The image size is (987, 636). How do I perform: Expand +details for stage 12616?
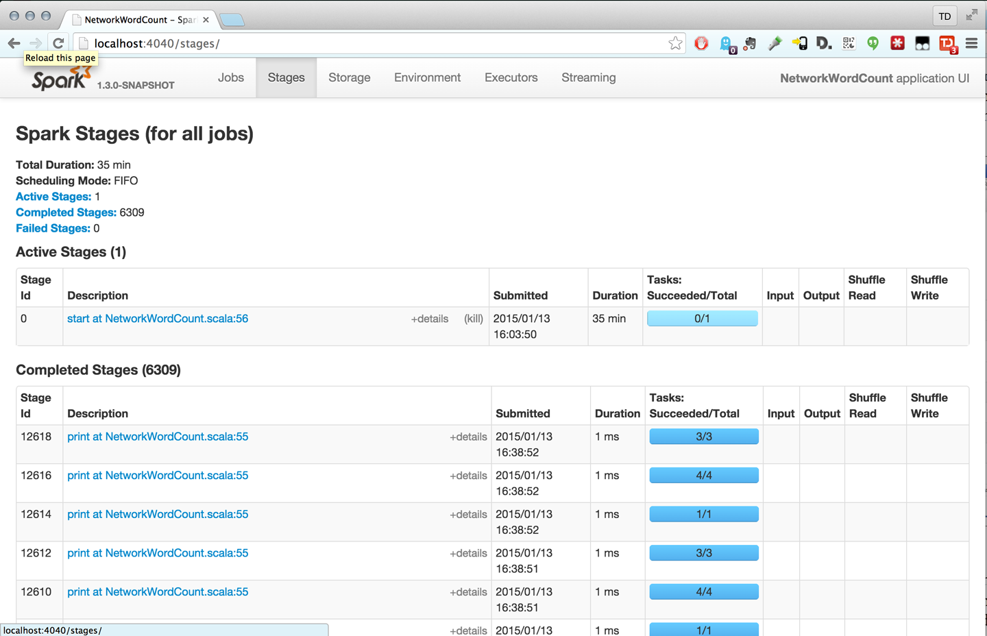(468, 476)
